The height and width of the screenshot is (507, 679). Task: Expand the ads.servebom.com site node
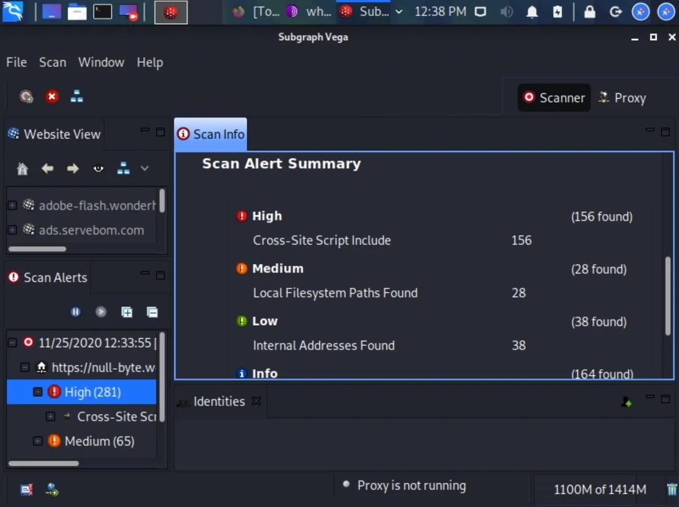click(12, 230)
